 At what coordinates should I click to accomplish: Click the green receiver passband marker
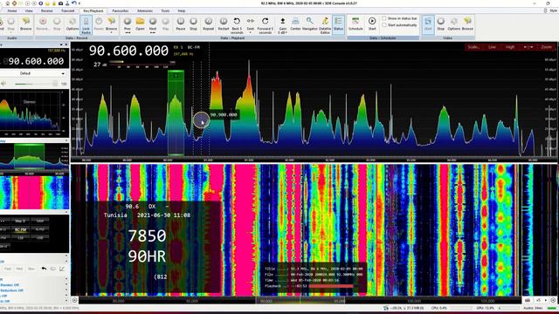click(x=176, y=113)
